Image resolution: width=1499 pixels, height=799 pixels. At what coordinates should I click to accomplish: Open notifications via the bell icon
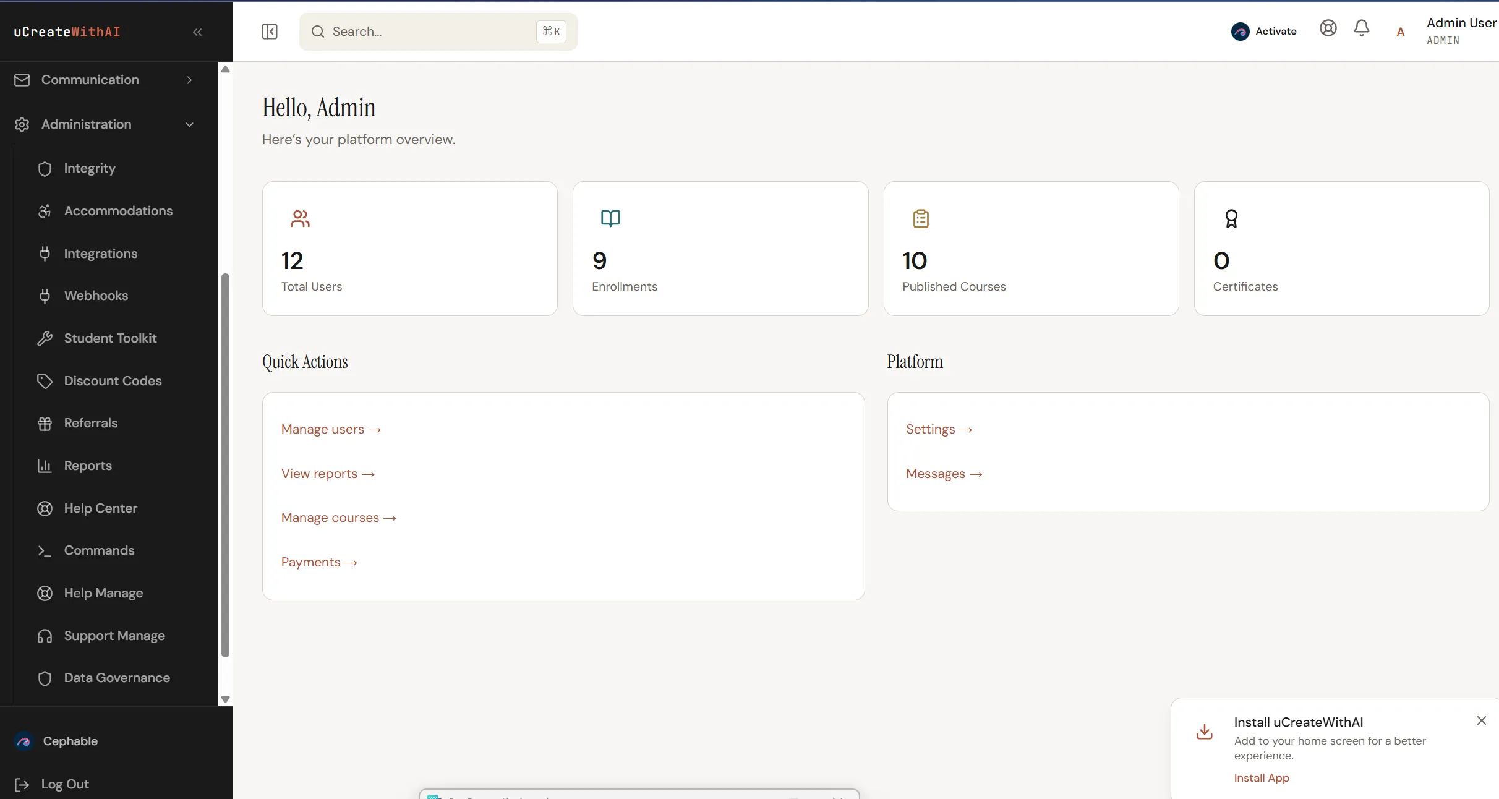coord(1361,28)
